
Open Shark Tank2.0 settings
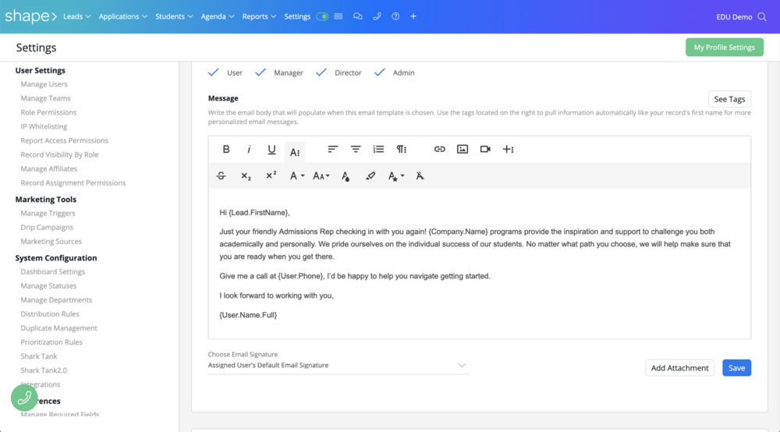tap(44, 370)
